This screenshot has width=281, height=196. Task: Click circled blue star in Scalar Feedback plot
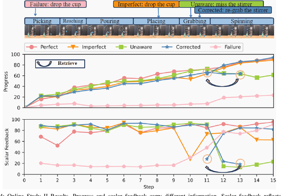click(x=207, y=159)
